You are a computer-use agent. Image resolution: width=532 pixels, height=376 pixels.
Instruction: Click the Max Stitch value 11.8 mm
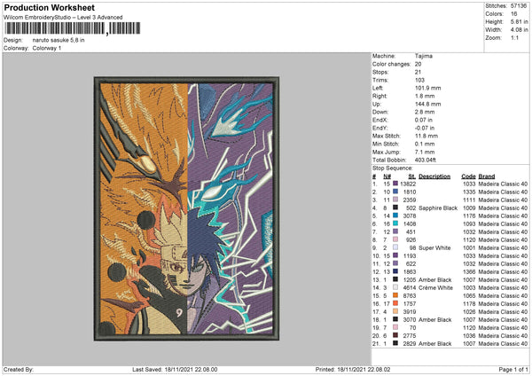tap(426, 136)
